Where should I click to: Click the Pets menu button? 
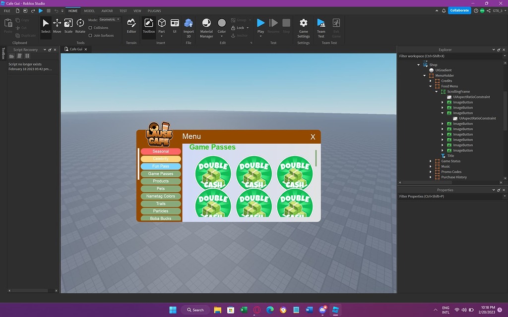tap(161, 189)
